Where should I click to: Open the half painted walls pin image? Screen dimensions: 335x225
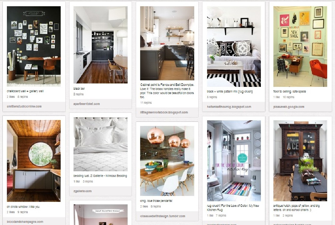100,215
